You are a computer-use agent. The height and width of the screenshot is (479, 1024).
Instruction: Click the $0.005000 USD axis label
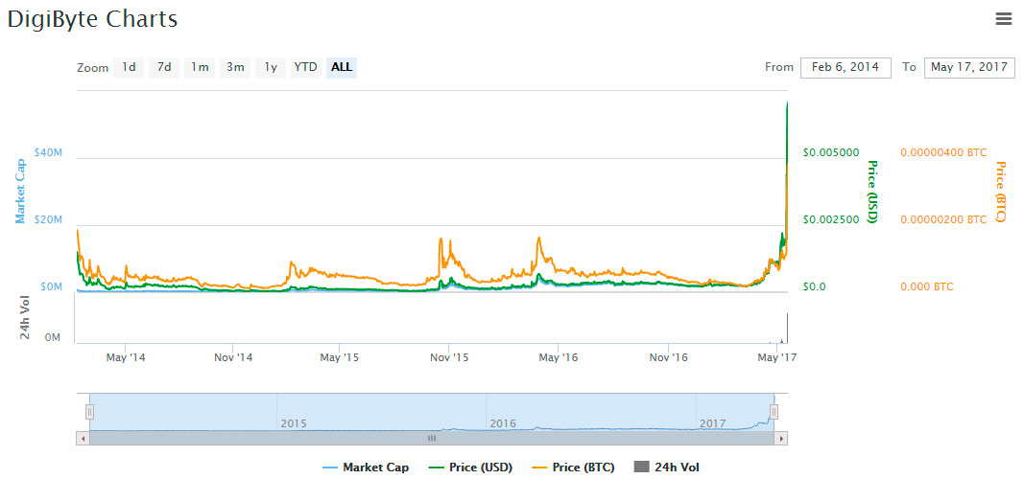pyautogui.click(x=831, y=152)
